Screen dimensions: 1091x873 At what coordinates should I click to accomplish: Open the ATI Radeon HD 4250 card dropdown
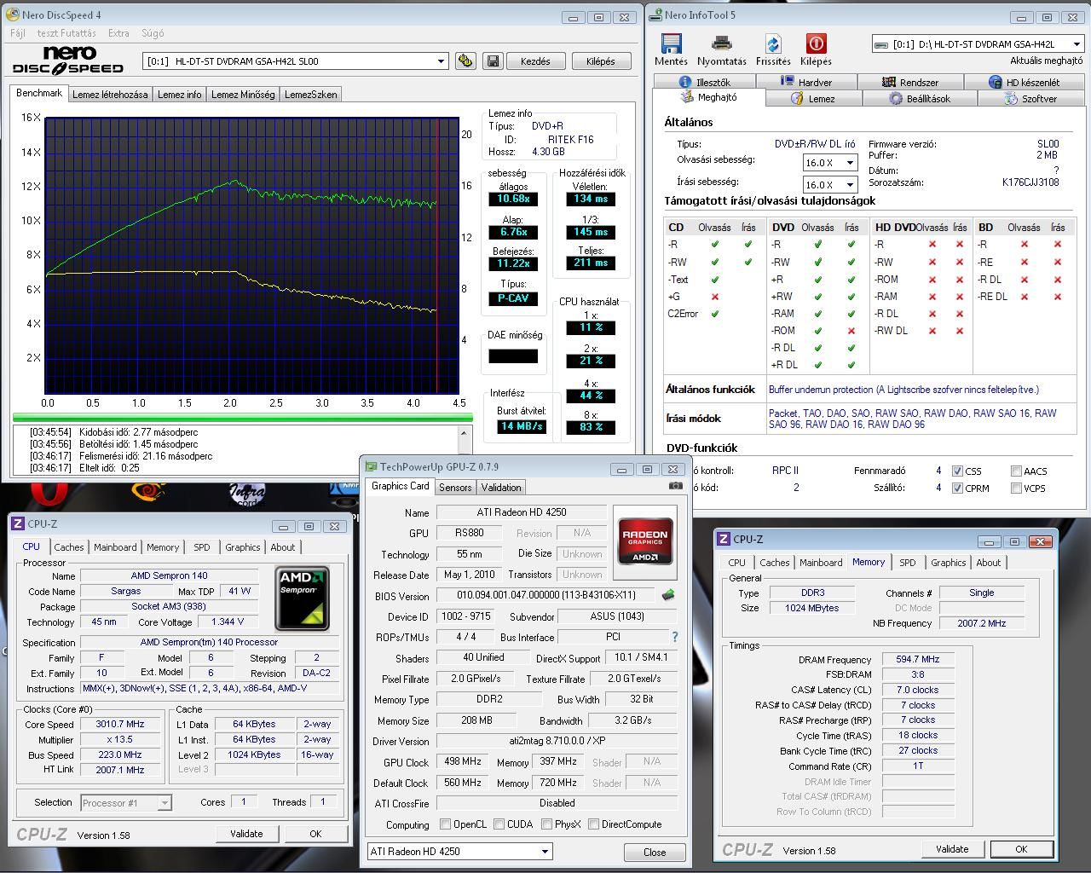(x=545, y=851)
